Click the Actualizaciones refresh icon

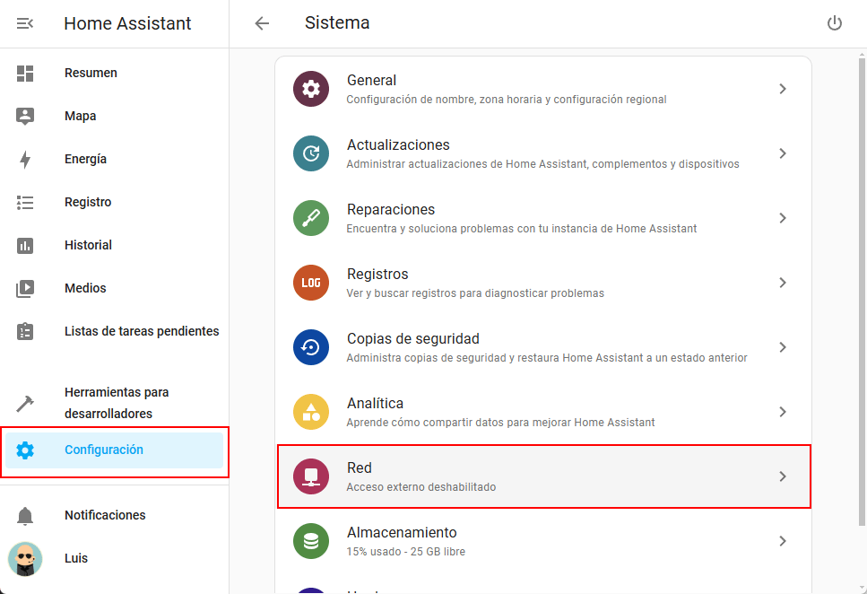pos(311,153)
